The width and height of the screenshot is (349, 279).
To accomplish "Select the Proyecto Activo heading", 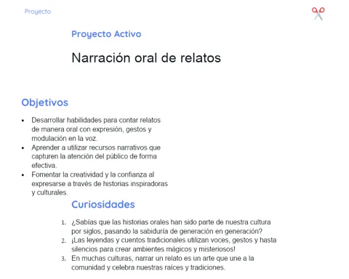I will pyautogui.click(x=106, y=34).
